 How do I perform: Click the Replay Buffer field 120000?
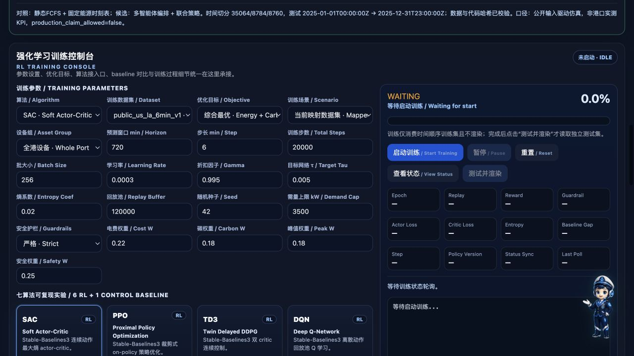click(149, 212)
